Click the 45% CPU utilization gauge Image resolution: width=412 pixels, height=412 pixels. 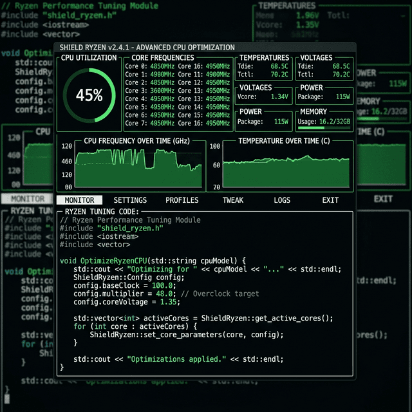pyautogui.click(x=89, y=95)
